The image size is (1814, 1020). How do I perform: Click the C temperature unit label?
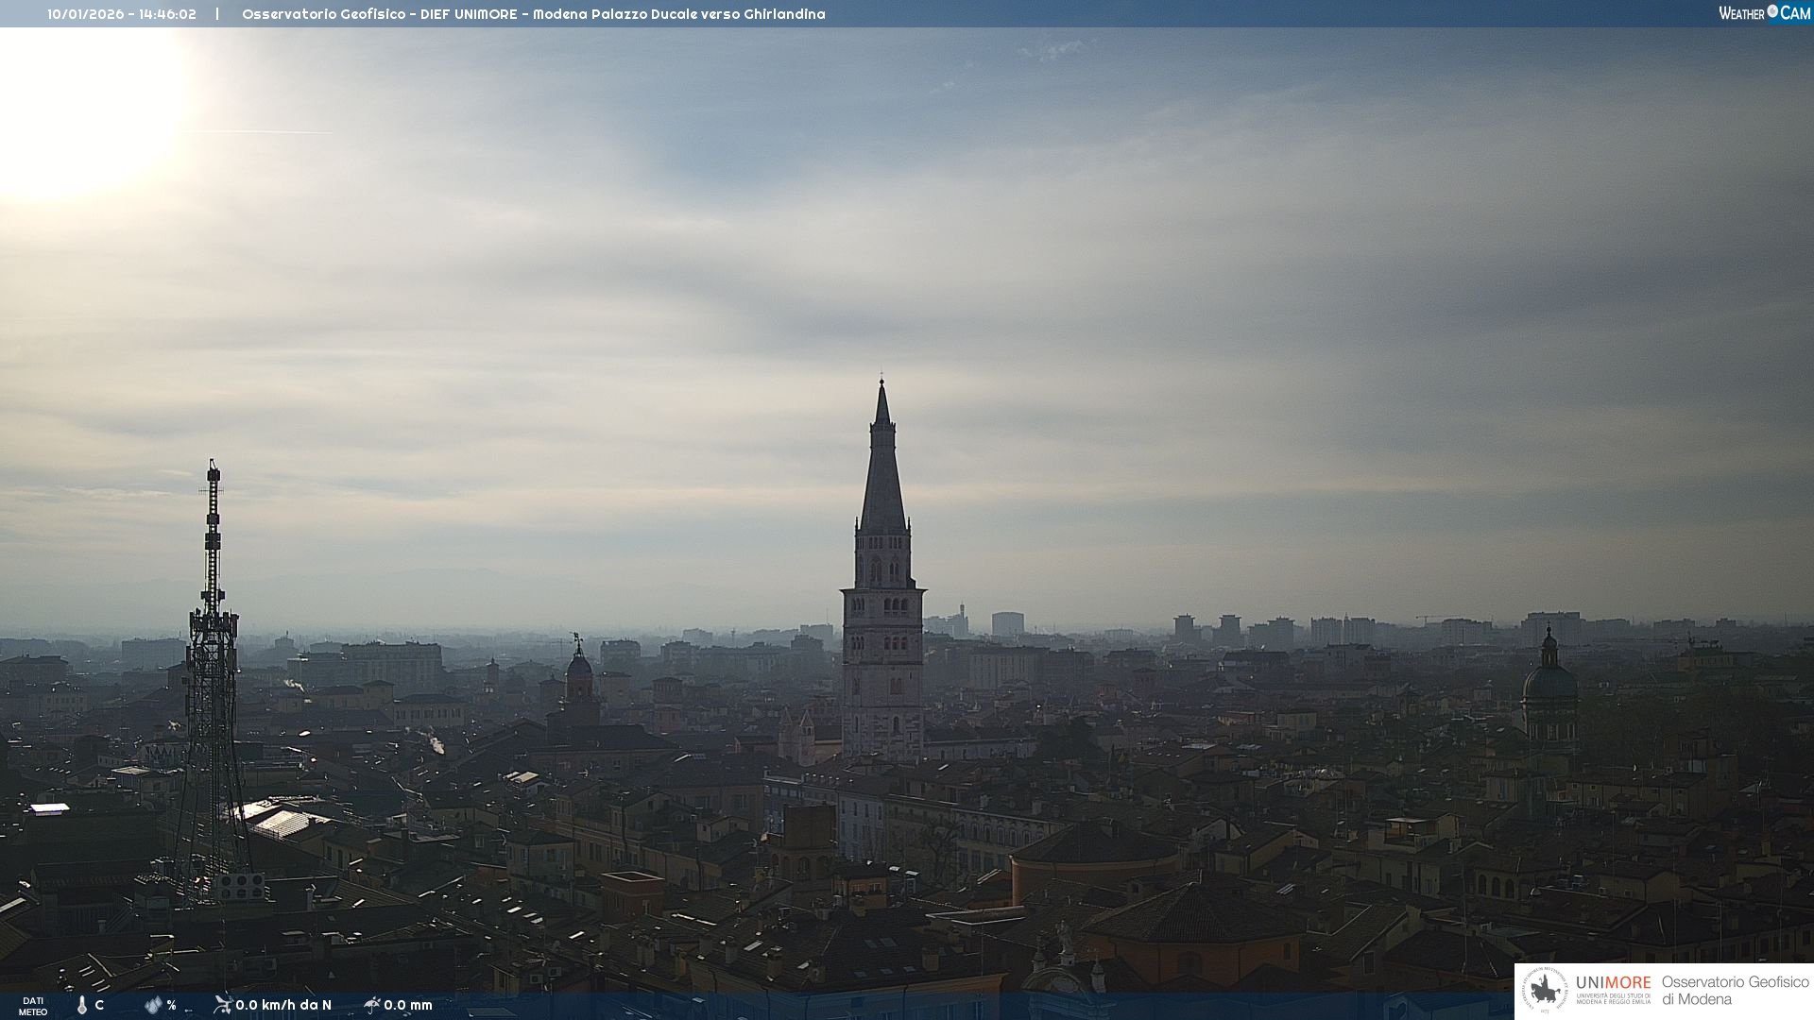click(99, 1005)
